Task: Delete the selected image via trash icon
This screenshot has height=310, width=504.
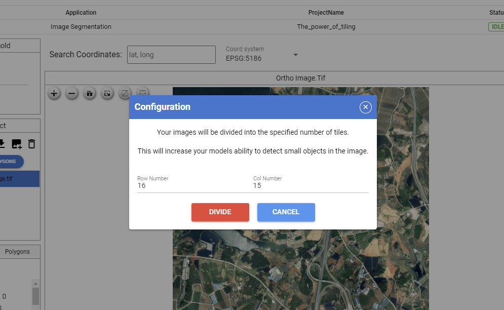Action: (31, 144)
